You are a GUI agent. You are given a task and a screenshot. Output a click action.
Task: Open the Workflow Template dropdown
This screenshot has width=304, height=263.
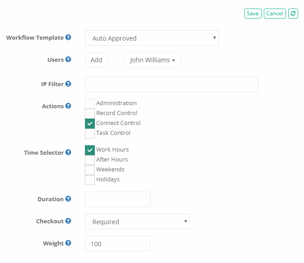[152, 38]
